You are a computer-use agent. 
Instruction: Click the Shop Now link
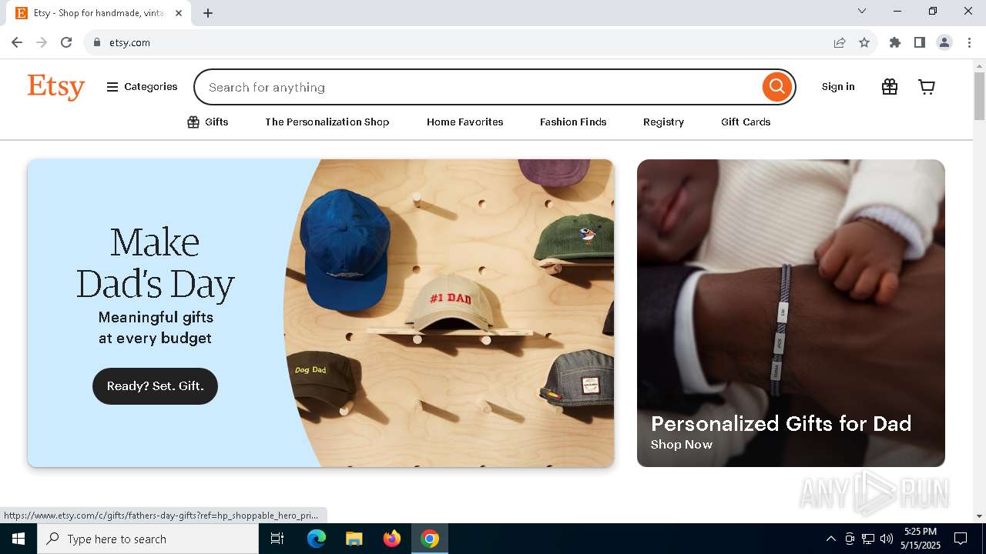pyautogui.click(x=682, y=445)
